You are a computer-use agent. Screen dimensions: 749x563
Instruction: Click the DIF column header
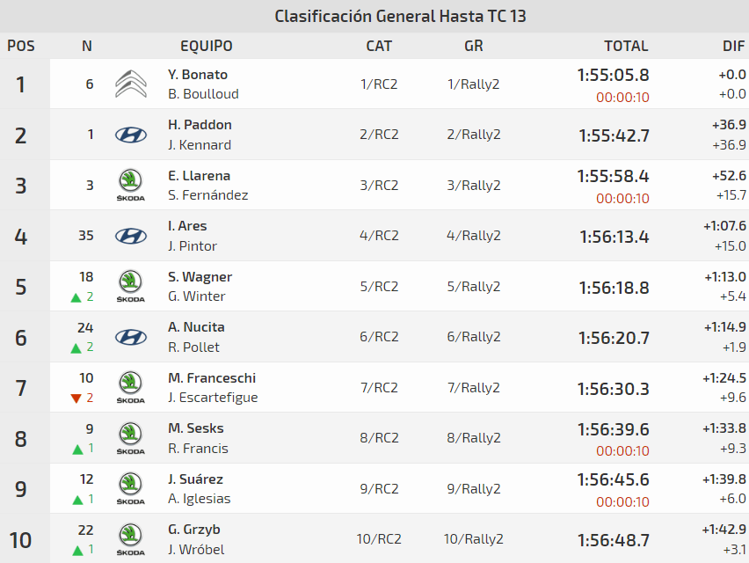click(734, 46)
